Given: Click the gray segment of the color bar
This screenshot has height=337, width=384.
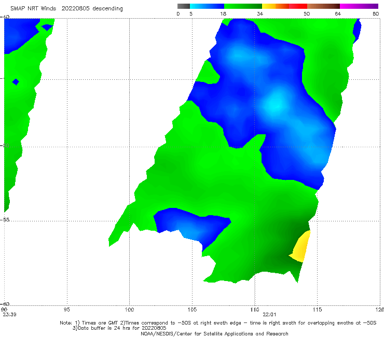Looking at the screenshot, I should coord(184,6).
